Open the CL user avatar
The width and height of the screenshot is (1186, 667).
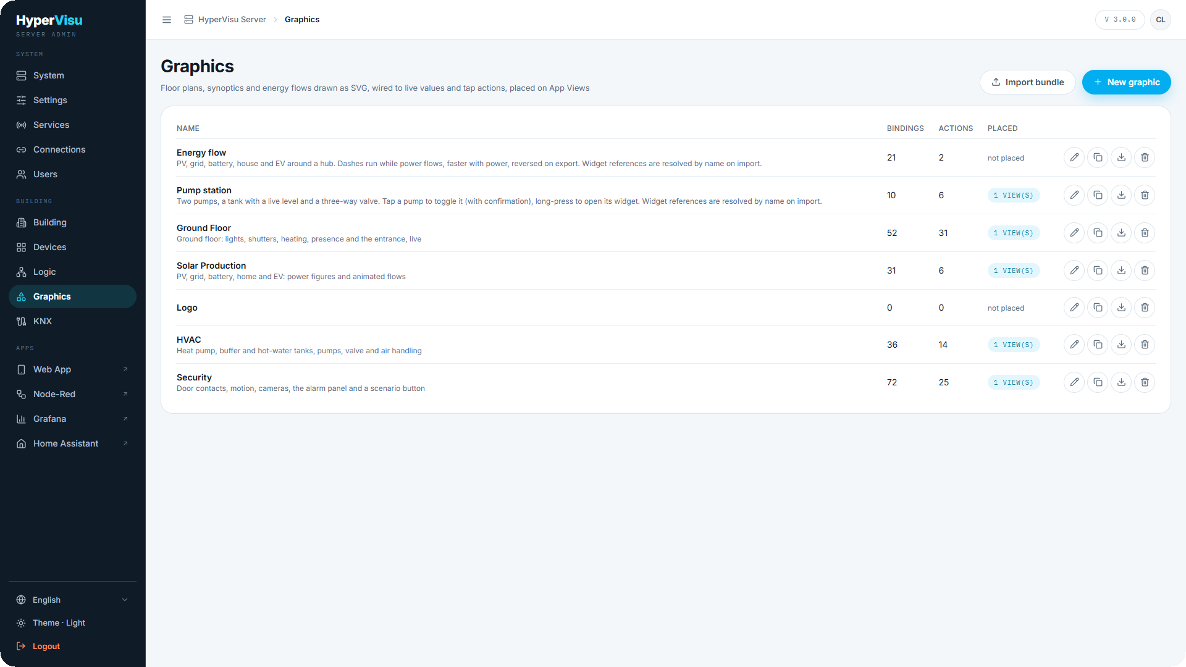pyautogui.click(x=1161, y=20)
